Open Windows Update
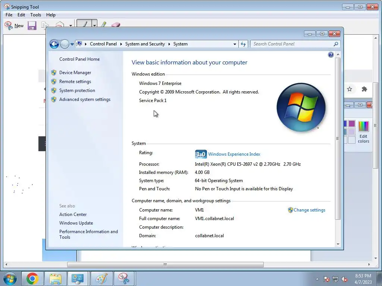Screen dimensions: 382x286 pos(76,223)
